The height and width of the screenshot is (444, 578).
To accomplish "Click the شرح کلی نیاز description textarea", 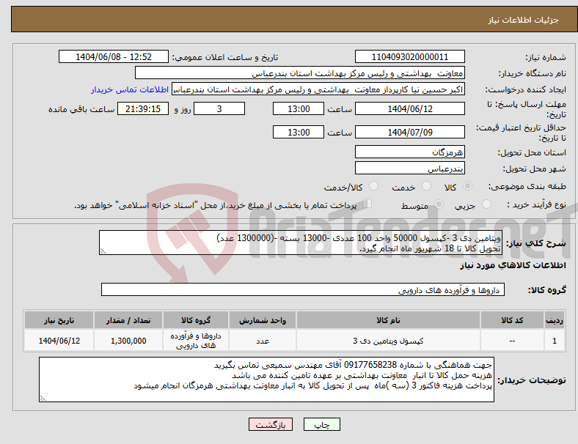I will click(x=301, y=243).
